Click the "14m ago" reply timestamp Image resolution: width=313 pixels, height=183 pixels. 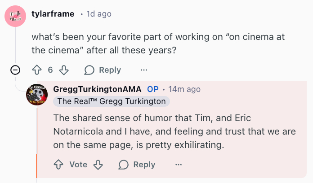coord(184,89)
